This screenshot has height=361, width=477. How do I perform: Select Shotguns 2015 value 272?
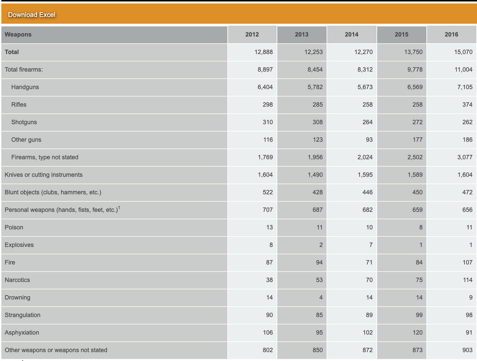tap(418, 122)
